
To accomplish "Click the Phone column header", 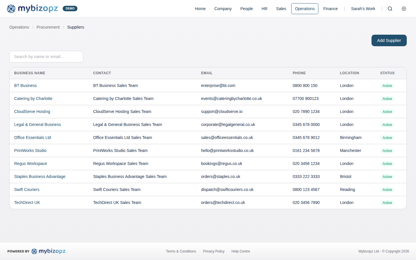I will 299,73.
